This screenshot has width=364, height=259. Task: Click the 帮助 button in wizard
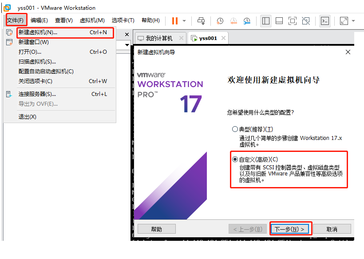(156, 229)
